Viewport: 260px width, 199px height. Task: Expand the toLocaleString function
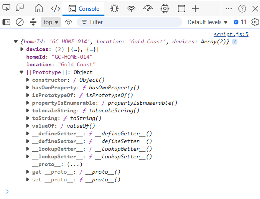[28, 110]
